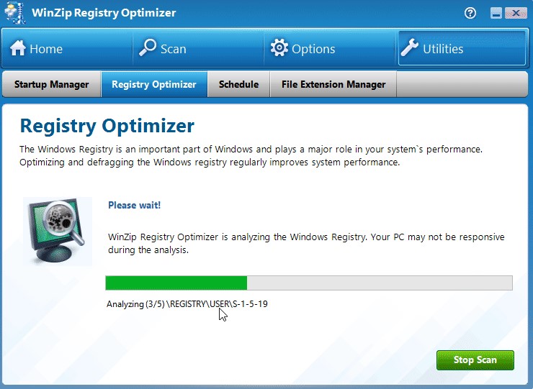The width and height of the screenshot is (533, 389).
Task: Click the 'WinZip Registry Optimizer' title text
Action: tap(104, 12)
